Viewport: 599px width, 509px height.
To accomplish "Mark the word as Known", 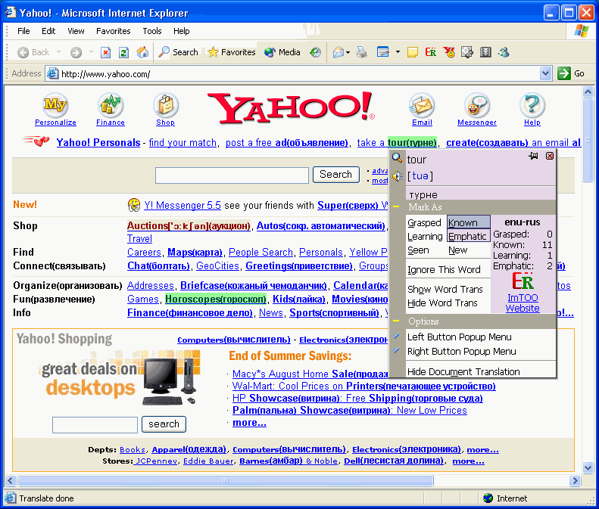I will tap(468, 222).
